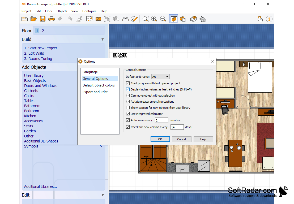Image resolution: width=294 pixels, height=204 pixels.
Task: Toggle the highlighted orange 3D box icon
Action: 174,19
